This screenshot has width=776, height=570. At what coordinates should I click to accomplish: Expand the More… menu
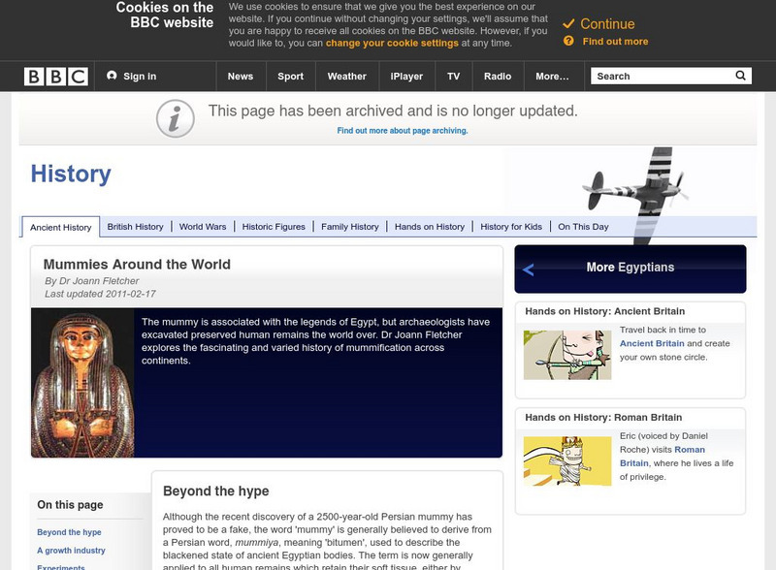point(552,77)
